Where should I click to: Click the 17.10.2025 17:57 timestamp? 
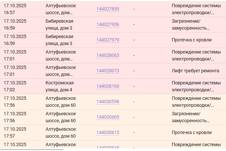15,132
